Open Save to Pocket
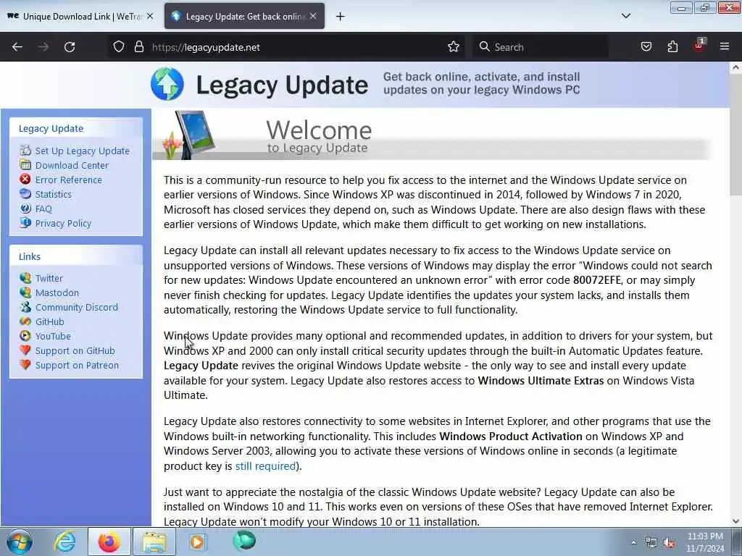This screenshot has width=742, height=556. (x=646, y=47)
